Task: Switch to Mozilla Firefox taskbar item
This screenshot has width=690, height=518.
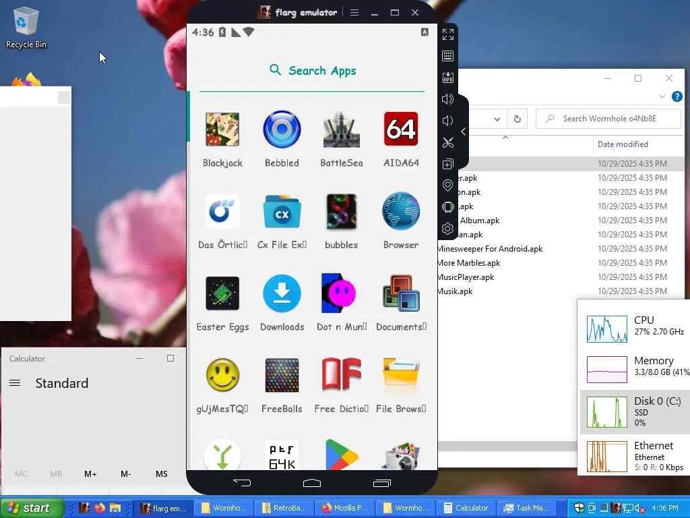Action: tap(344, 508)
